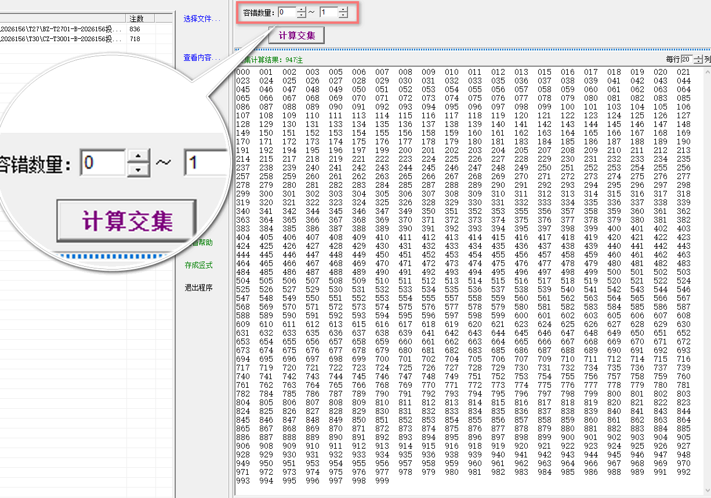711x498 pixels.
Task: Open the 选择文件... file chooser link
Action: point(202,19)
